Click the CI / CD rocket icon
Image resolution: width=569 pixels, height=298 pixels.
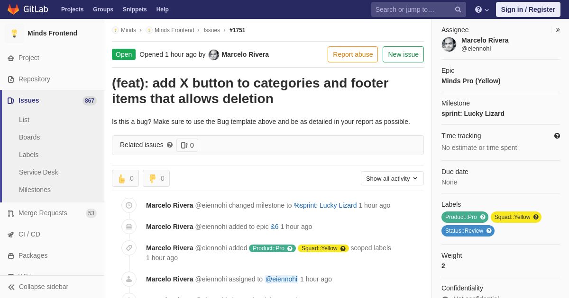click(x=11, y=234)
